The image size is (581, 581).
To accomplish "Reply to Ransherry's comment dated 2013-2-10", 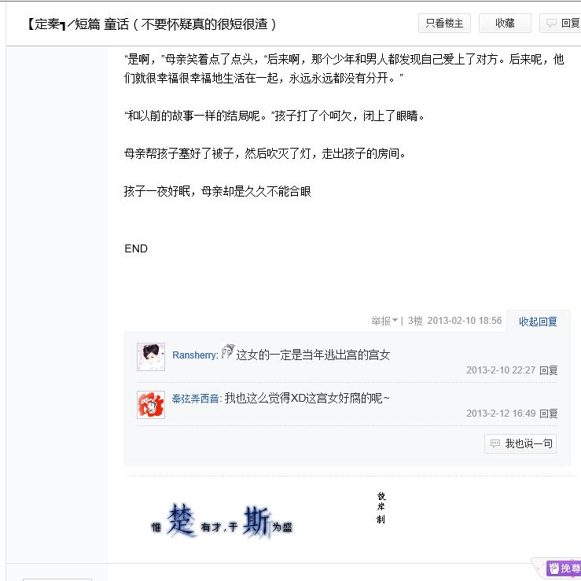I will click(x=549, y=370).
